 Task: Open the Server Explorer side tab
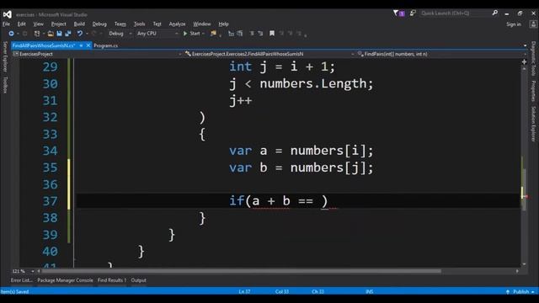tap(5, 56)
